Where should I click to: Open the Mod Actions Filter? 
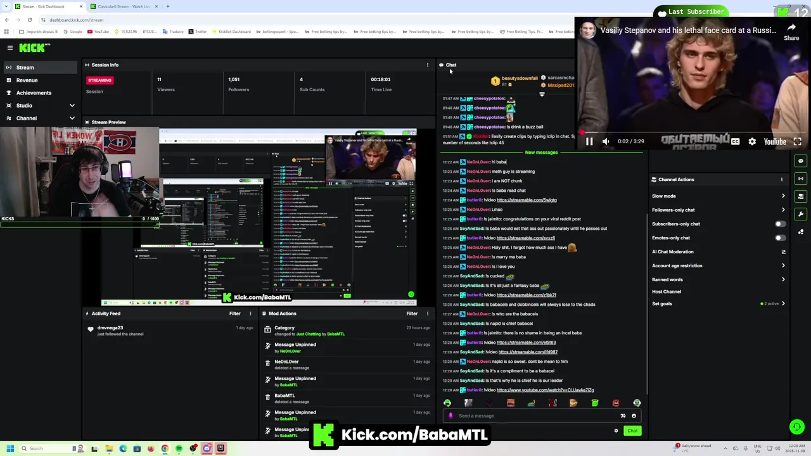[412, 313]
